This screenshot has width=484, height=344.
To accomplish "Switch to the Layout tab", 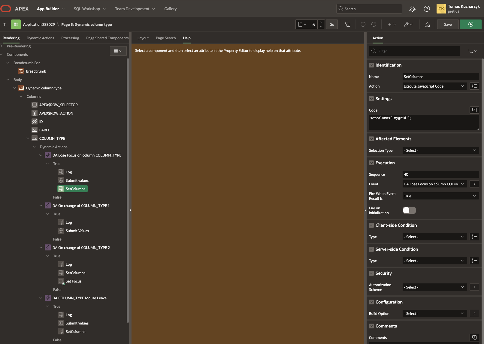I will [143, 38].
